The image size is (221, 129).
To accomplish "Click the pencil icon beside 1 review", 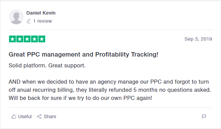I will click(x=28, y=21).
